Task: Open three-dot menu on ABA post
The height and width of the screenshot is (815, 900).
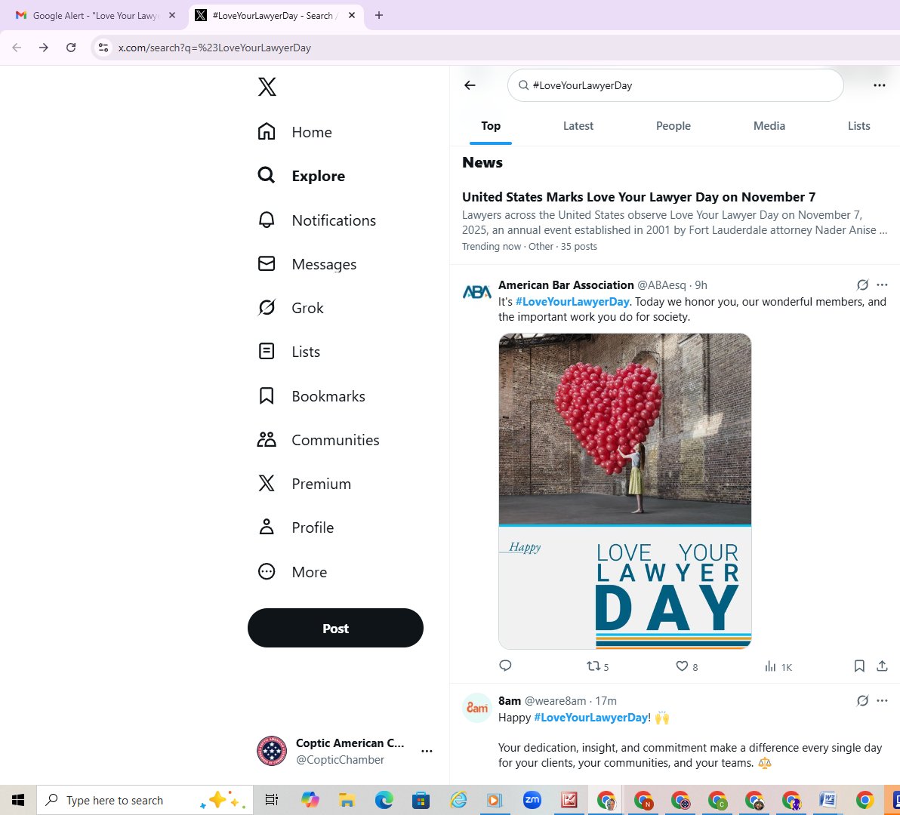Action: pos(882,285)
